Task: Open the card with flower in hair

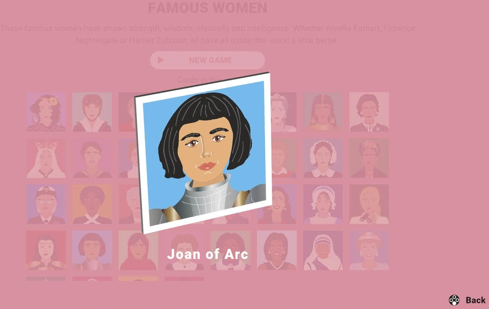Action: [x=46, y=112]
